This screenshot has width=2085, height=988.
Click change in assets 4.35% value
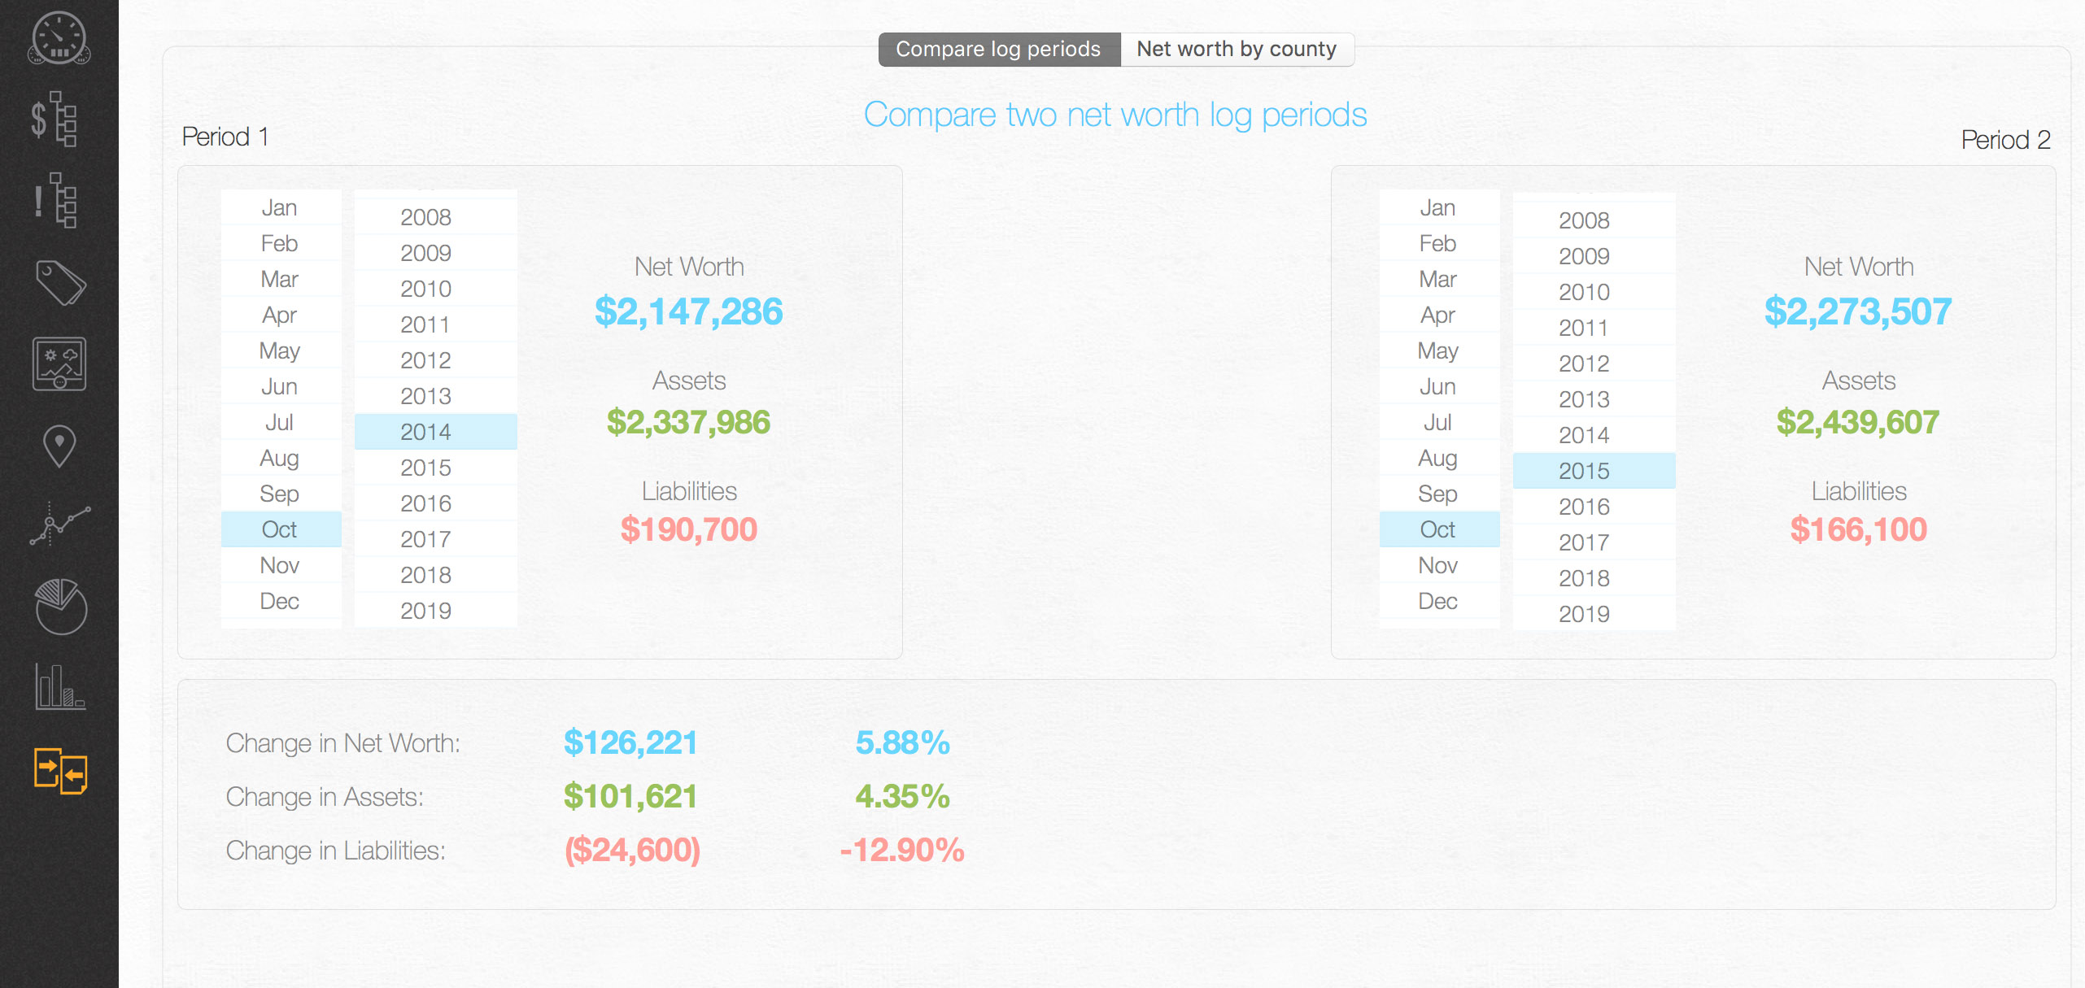coord(902,796)
